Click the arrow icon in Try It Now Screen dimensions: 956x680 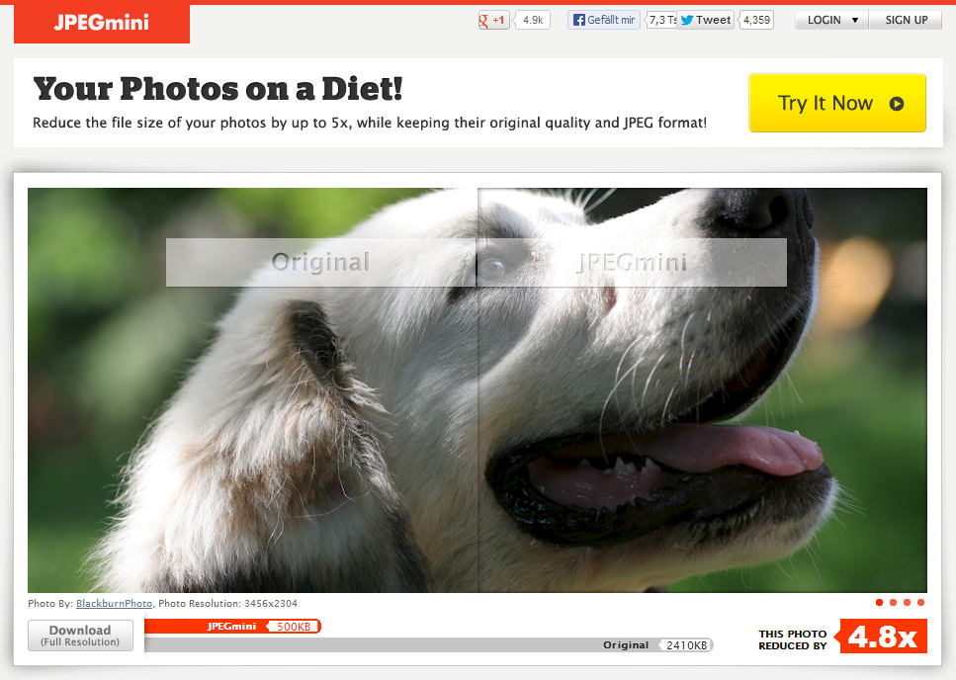(x=897, y=104)
